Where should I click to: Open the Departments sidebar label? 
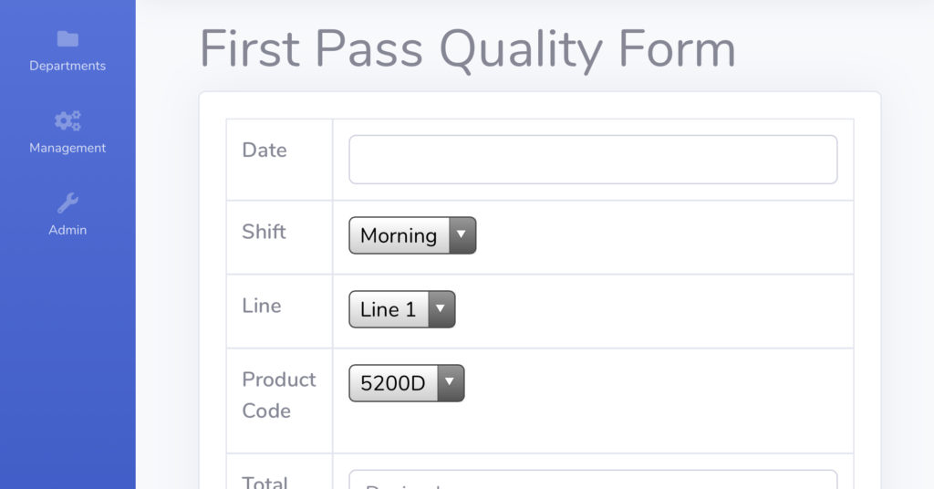[x=67, y=66]
